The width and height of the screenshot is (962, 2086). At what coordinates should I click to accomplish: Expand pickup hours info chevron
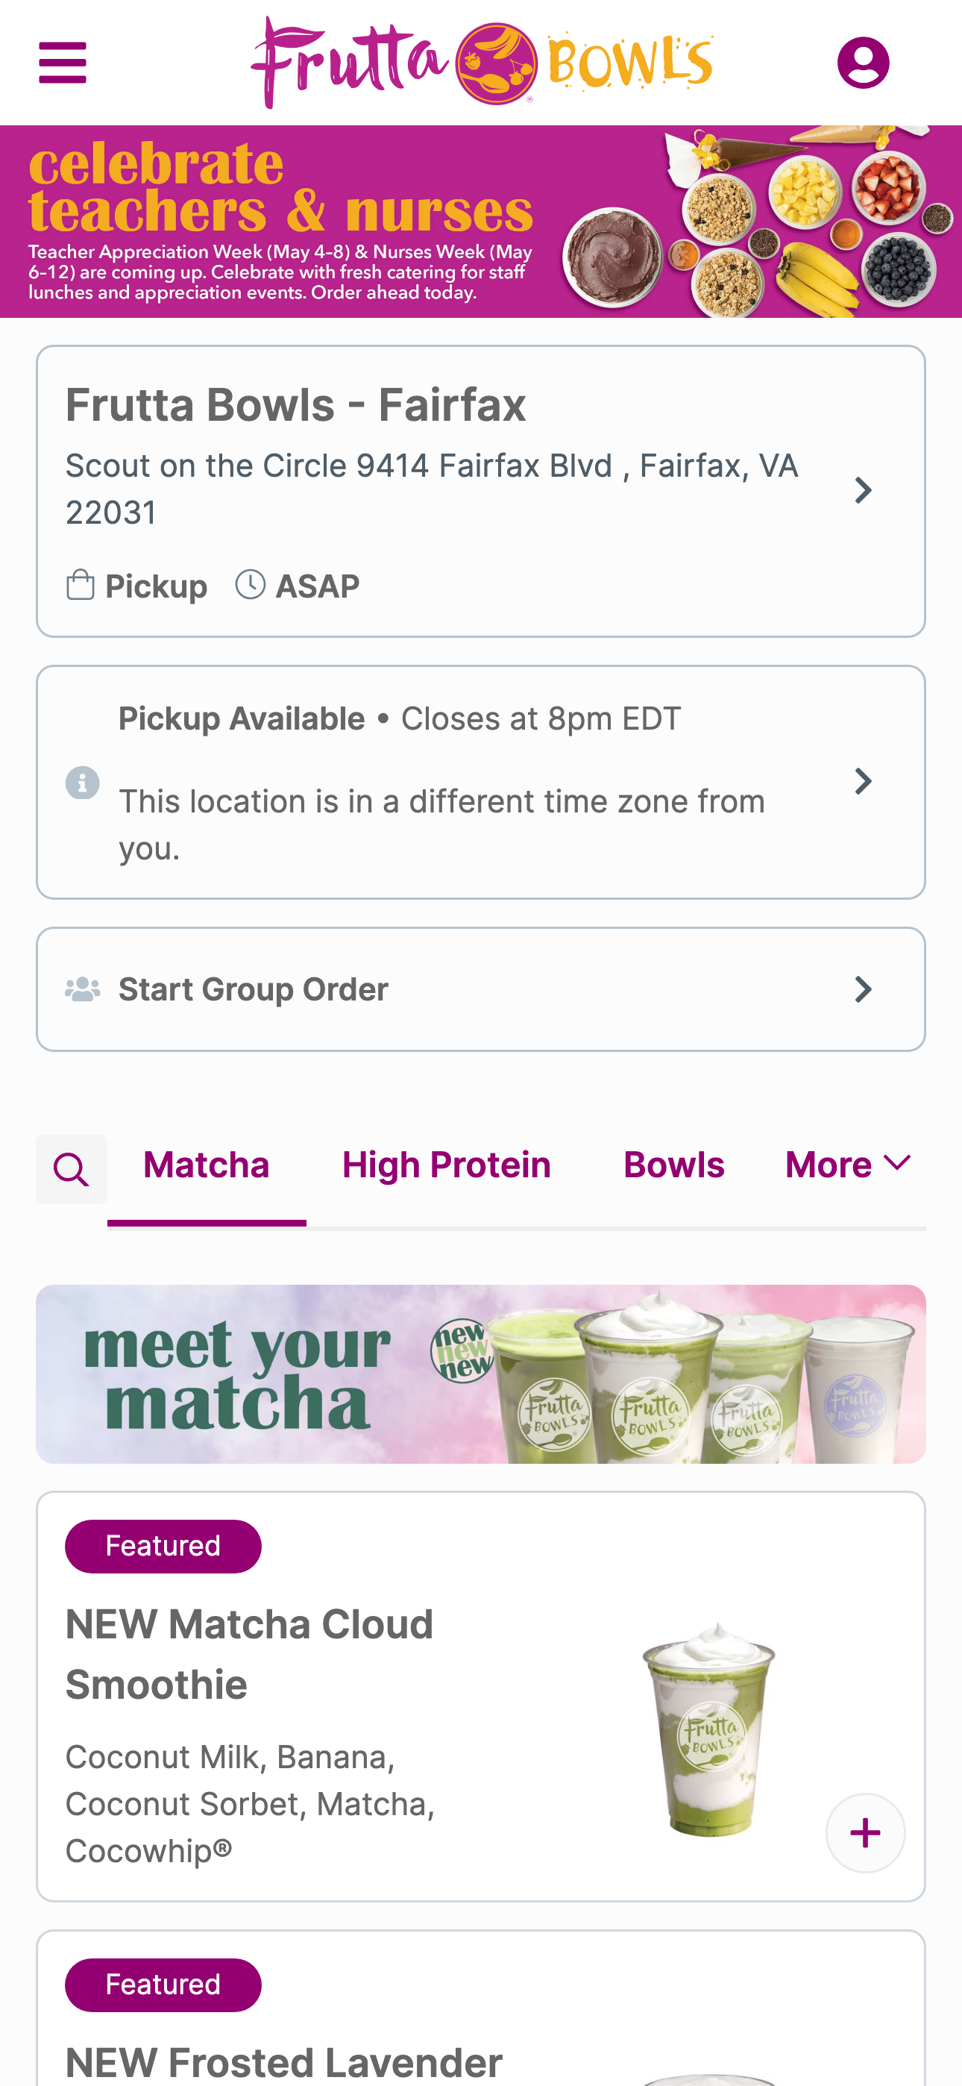(864, 781)
